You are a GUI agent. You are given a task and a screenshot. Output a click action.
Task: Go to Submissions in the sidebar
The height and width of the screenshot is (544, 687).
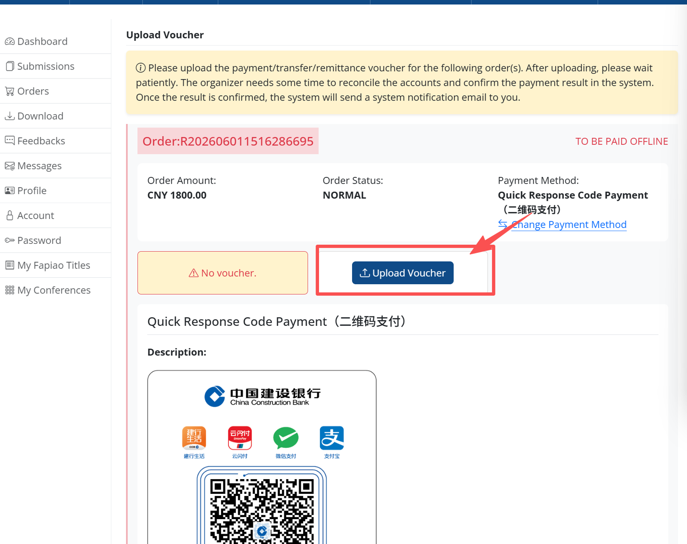click(x=55, y=66)
